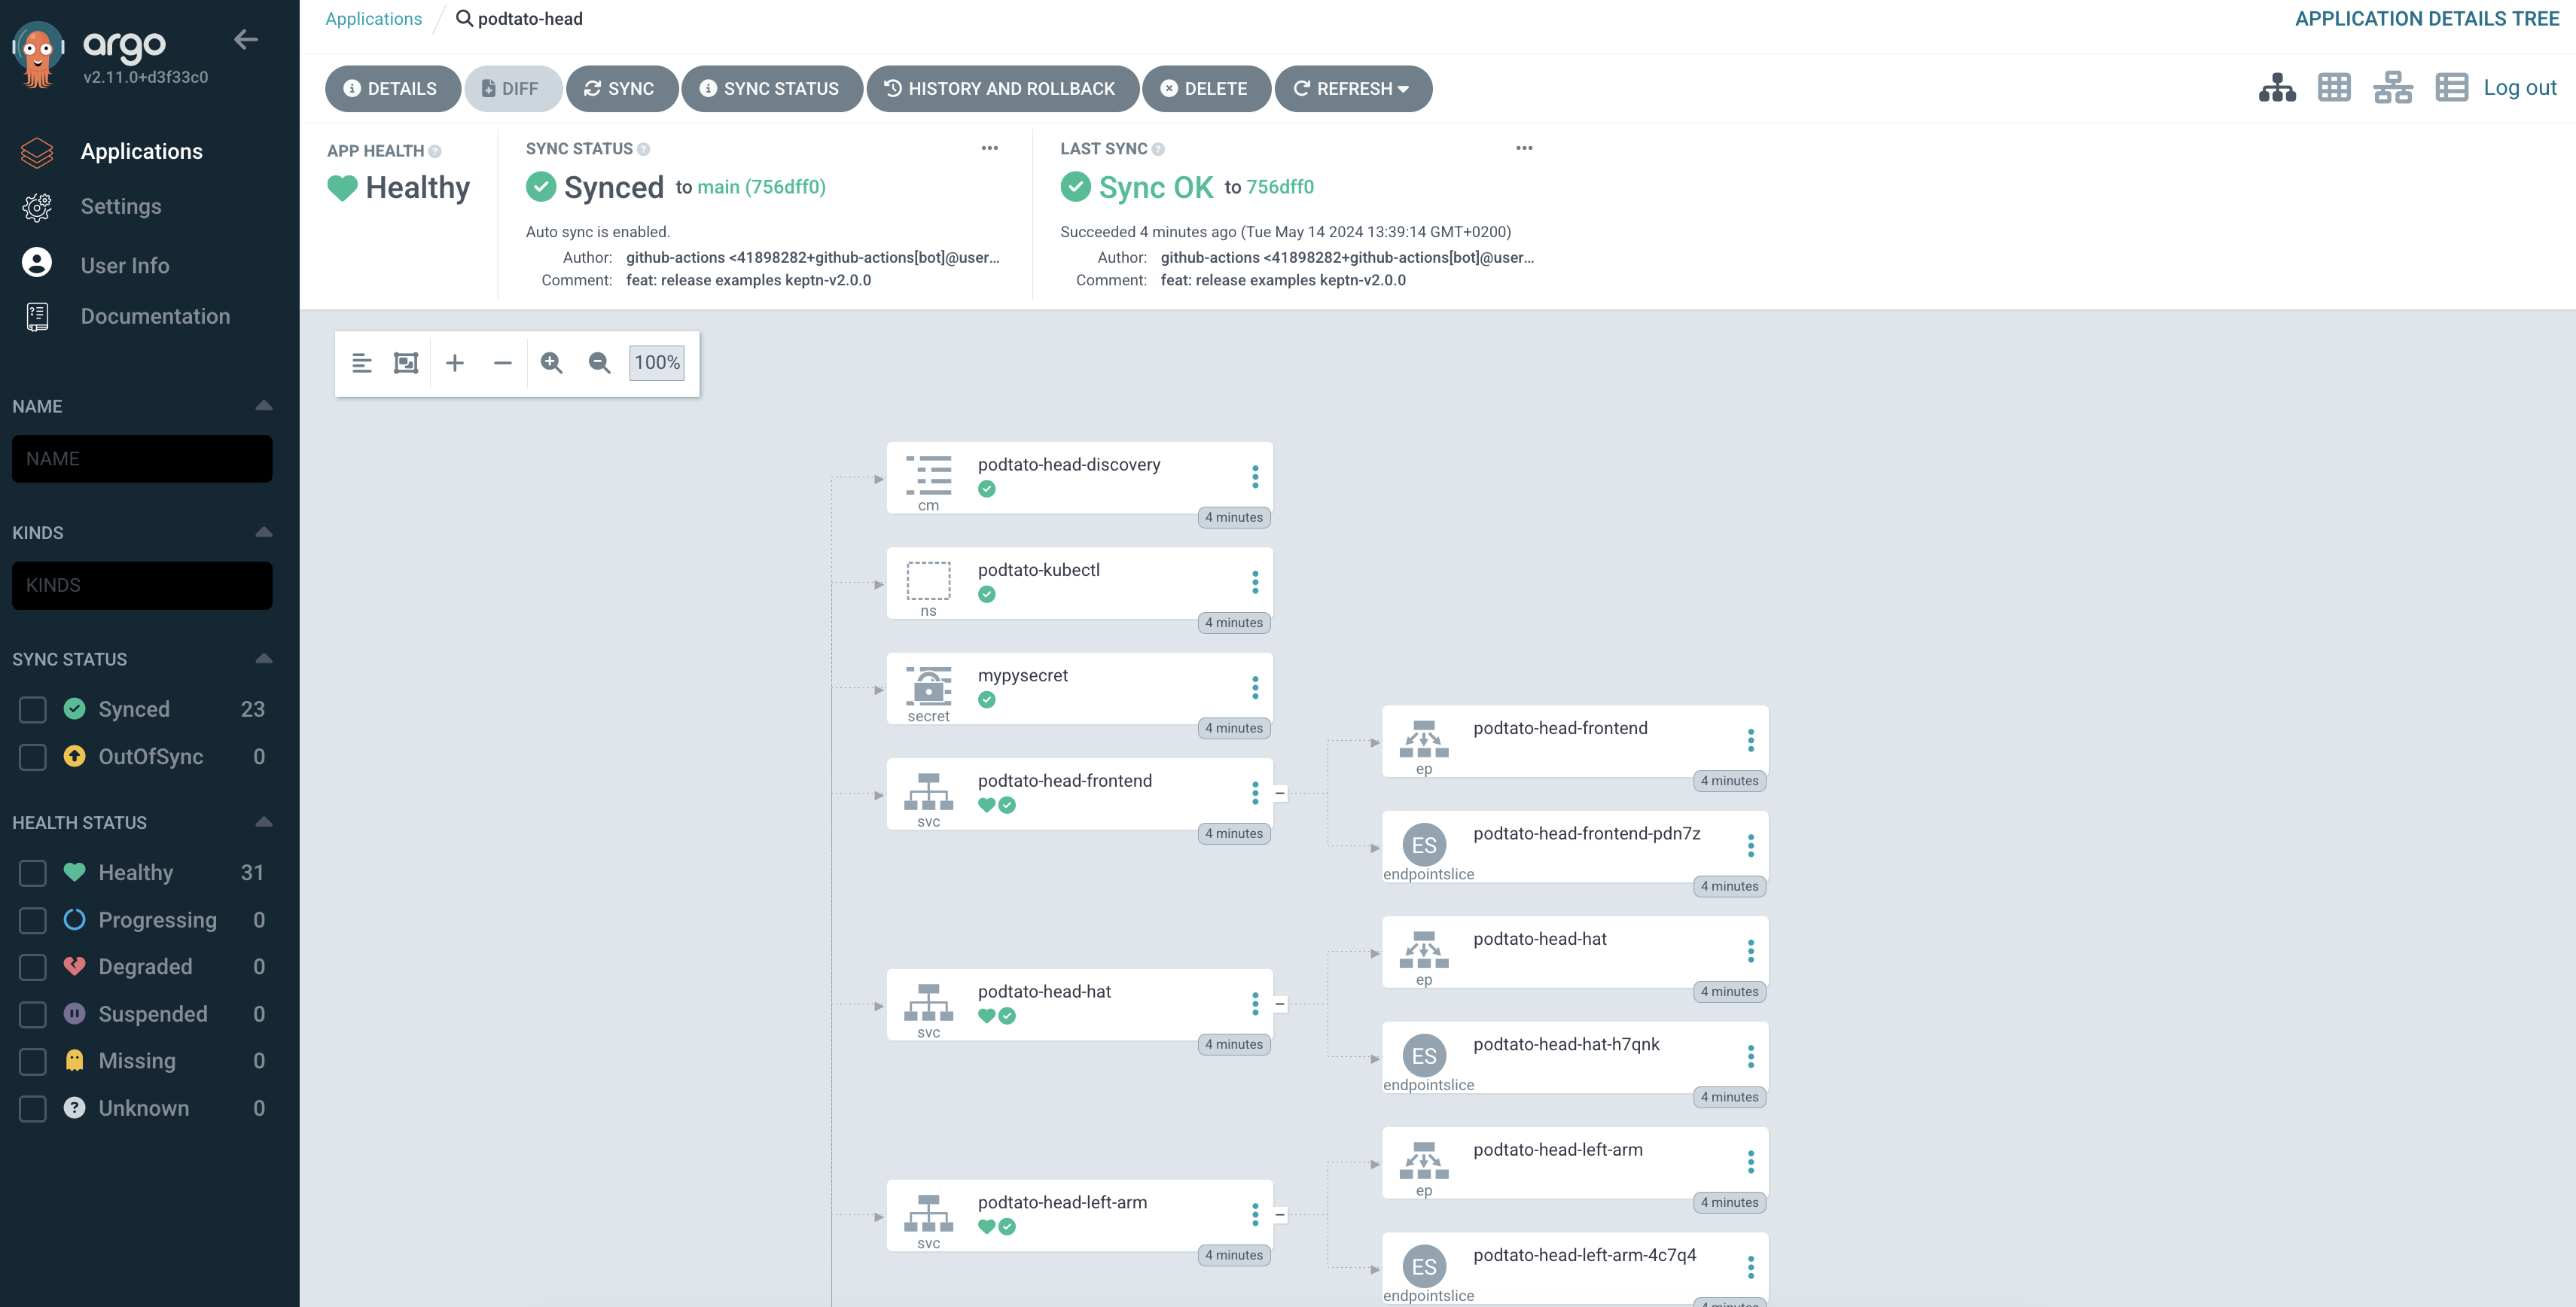Collapse podtato-head-frontend svc child nodes
Viewport: 2576px width, 1307px height.
(x=1280, y=793)
